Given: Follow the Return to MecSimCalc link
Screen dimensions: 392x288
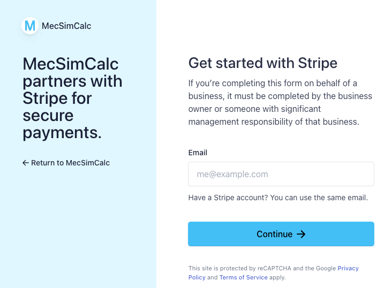Looking at the screenshot, I should tap(66, 163).
